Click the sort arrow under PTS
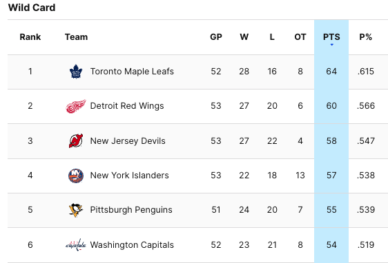This screenshot has width=388, height=263. coord(331,45)
